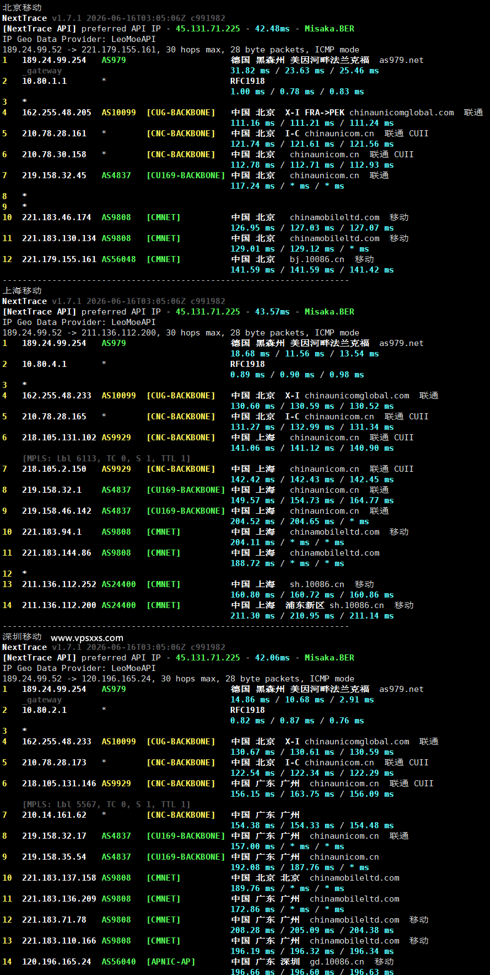Image resolution: width=490 pixels, height=975 pixels.
Task: Select IP 211.136.112.200 at Shanghai hop 14
Action: click(59, 605)
